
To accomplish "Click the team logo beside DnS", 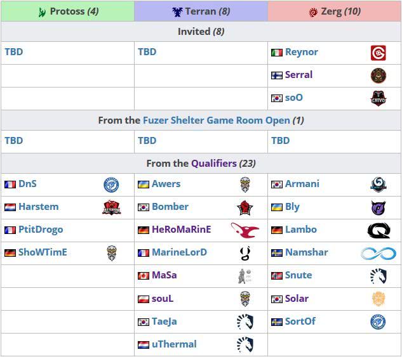I will (112, 185).
